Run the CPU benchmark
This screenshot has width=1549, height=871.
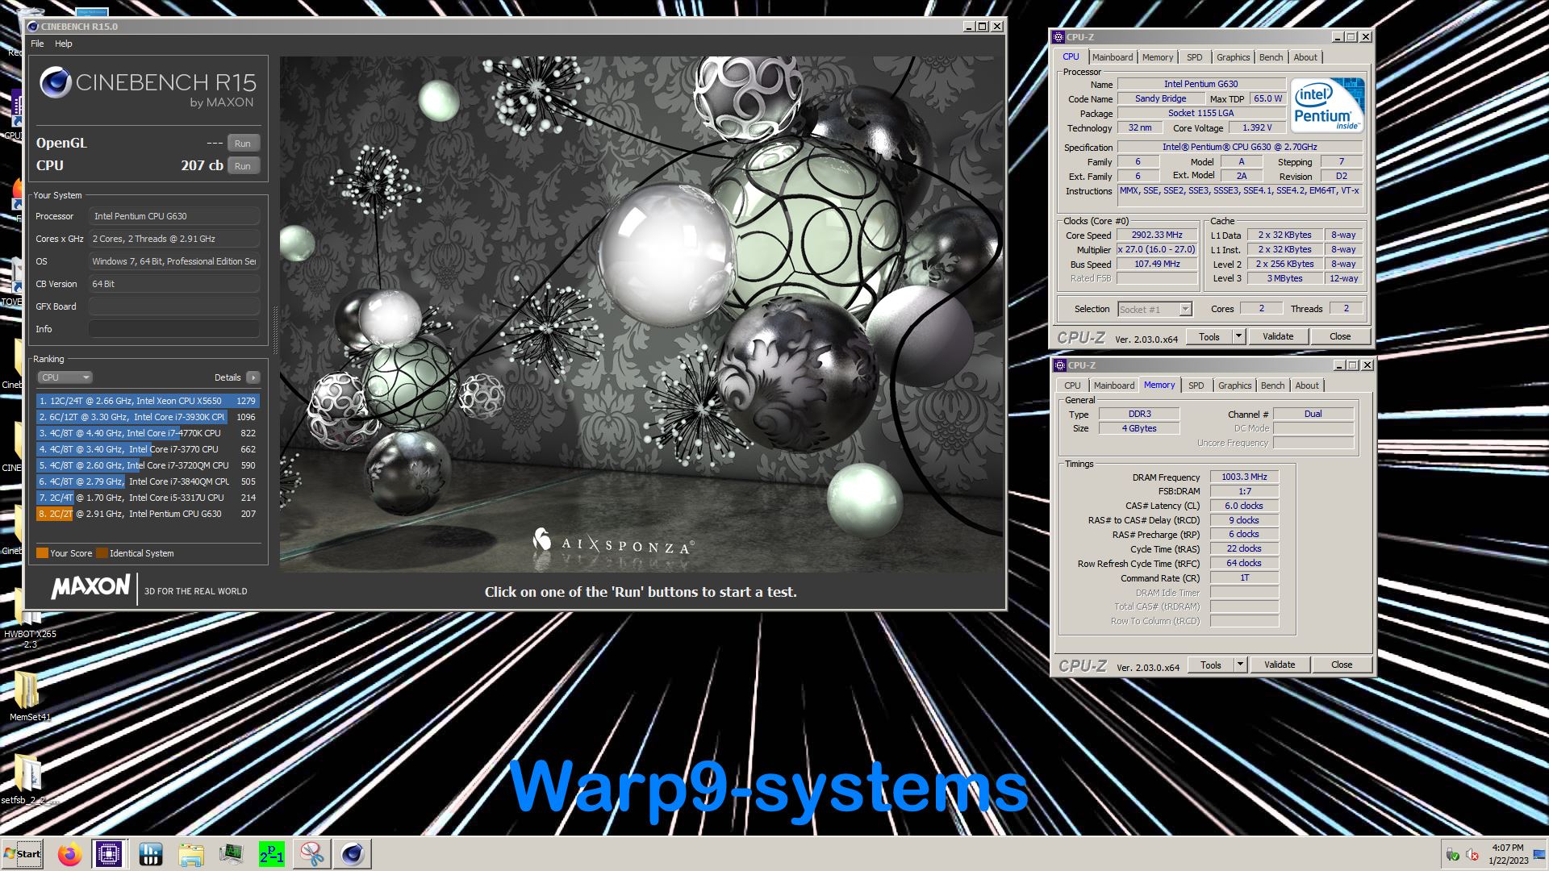click(243, 166)
